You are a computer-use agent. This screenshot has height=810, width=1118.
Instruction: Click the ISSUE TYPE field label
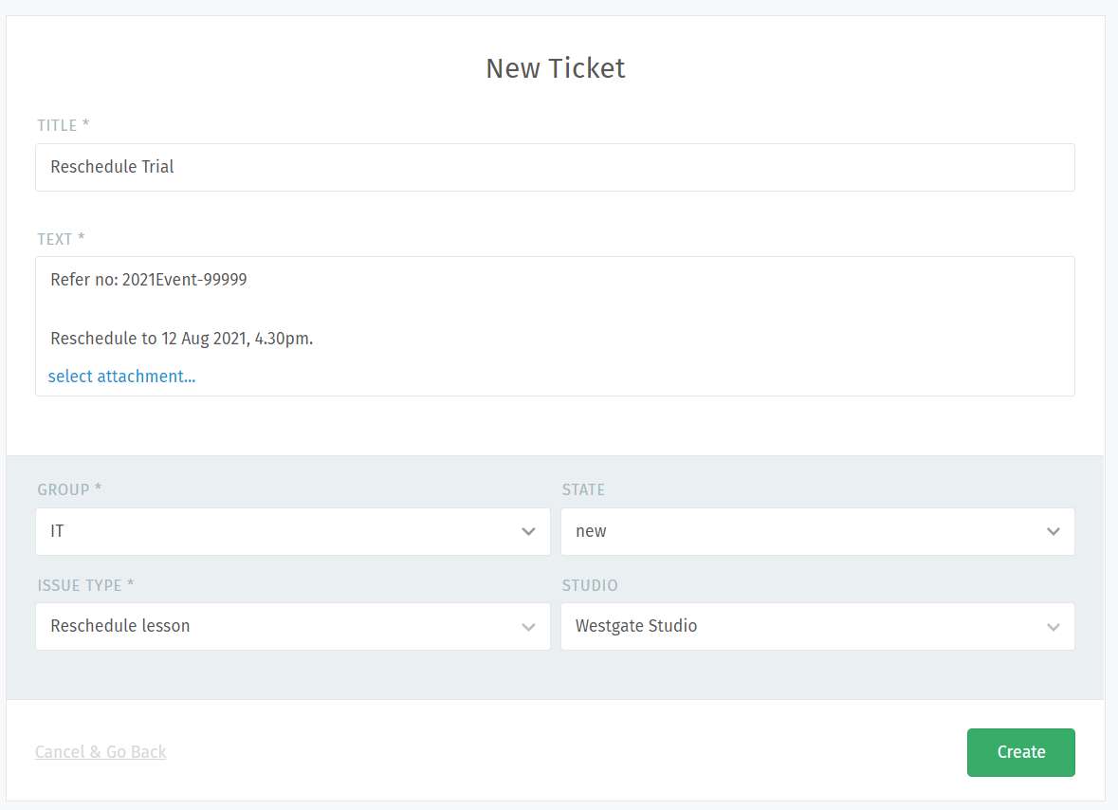85,585
